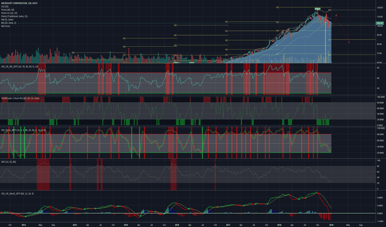
Task: Click the CM_Stoch_MTF pane legend
Action: [23, 130]
